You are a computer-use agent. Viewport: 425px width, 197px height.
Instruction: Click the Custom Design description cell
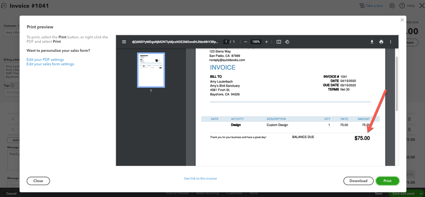(277, 125)
